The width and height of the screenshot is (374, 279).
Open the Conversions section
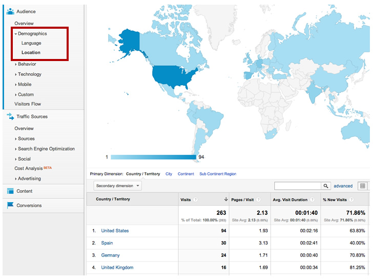click(29, 206)
